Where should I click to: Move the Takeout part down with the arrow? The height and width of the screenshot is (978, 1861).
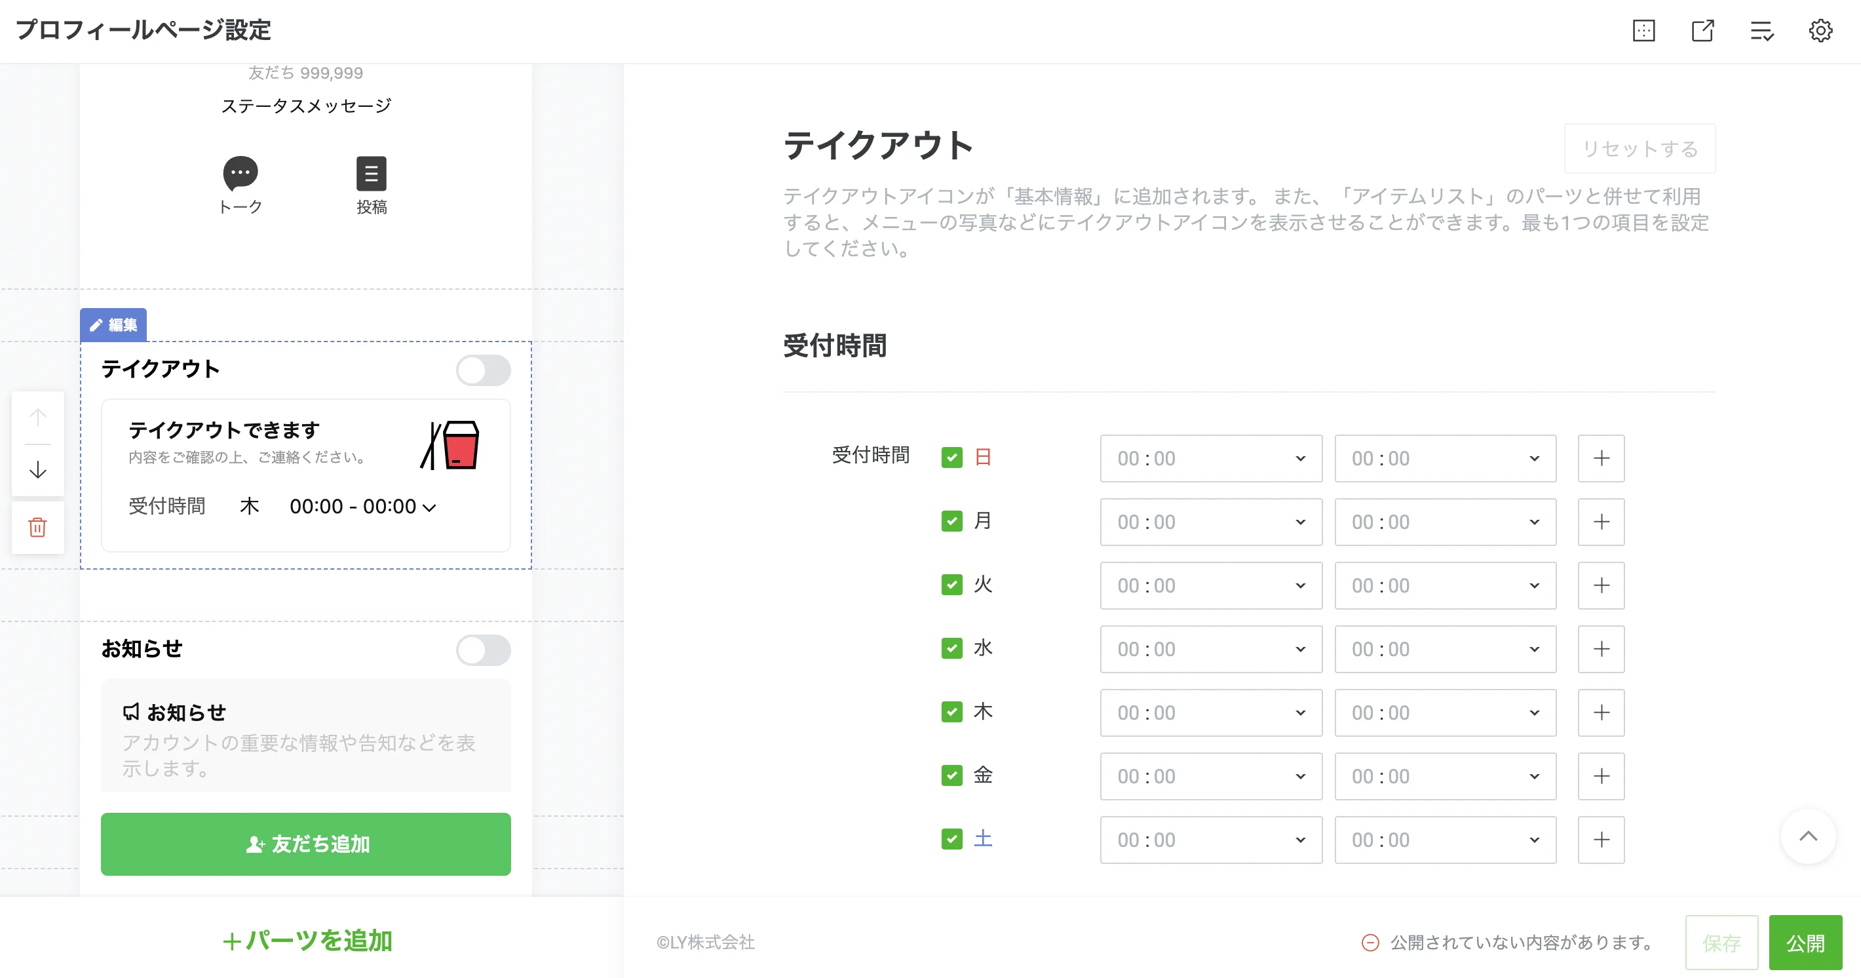37,470
